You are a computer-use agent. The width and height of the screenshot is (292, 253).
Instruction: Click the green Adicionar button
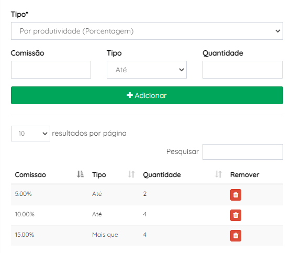pyautogui.click(x=147, y=95)
